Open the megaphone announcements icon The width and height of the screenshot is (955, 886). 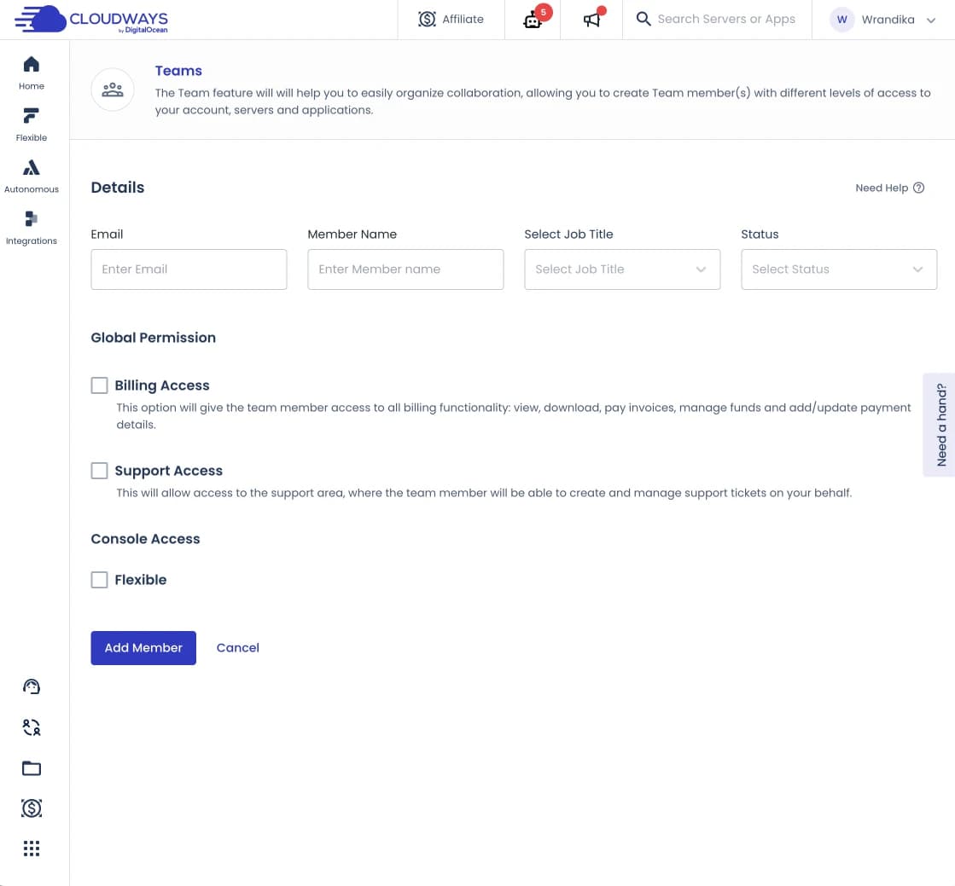click(591, 20)
